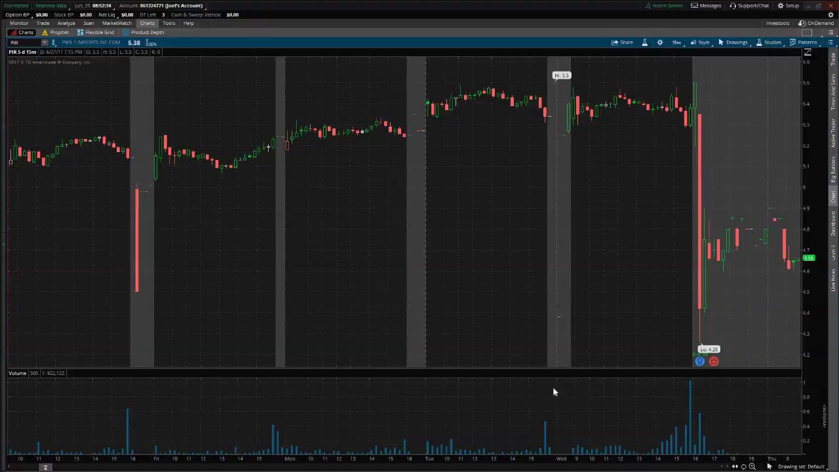Viewport: 839px width, 472px height.
Task: Select Chart side panel tab
Action: (834, 197)
